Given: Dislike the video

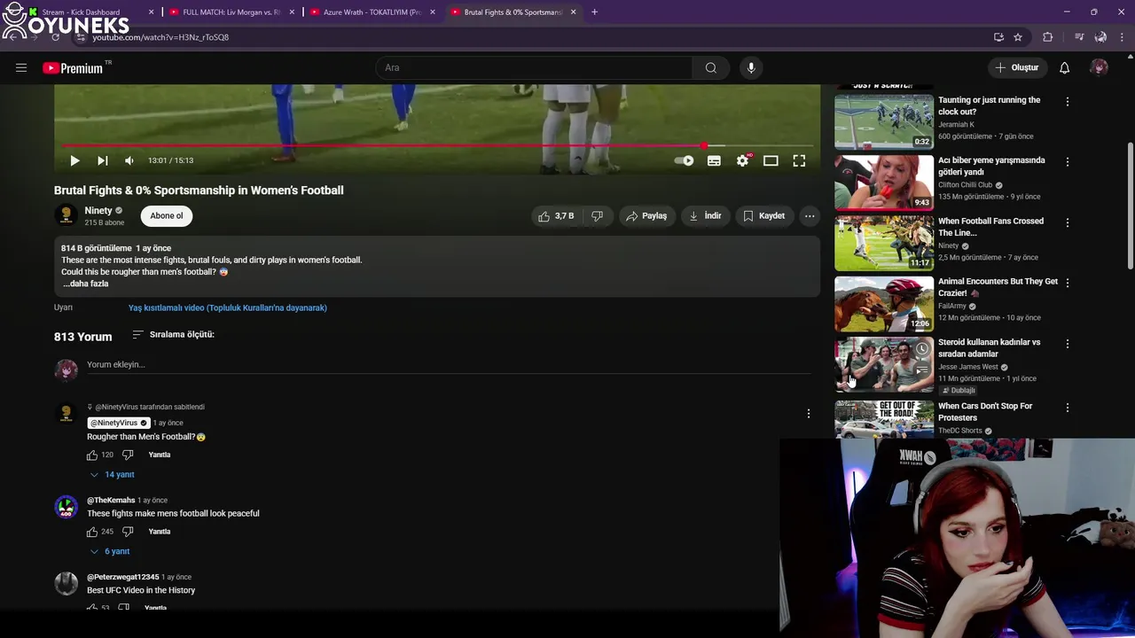Looking at the screenshot, I should coord(597,216).
